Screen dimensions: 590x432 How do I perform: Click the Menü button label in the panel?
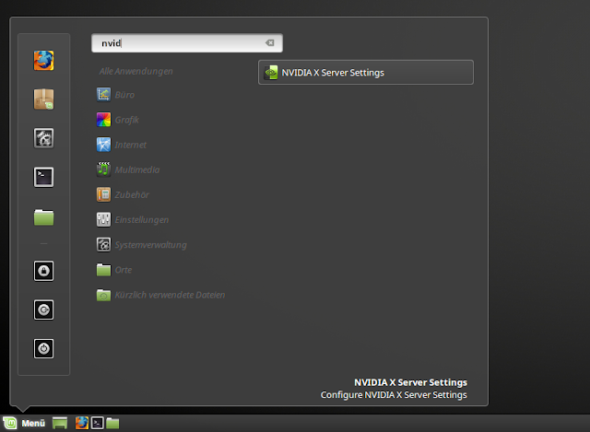point(33,424)
